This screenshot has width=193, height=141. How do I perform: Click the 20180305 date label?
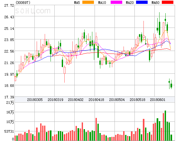coord(35,100)
